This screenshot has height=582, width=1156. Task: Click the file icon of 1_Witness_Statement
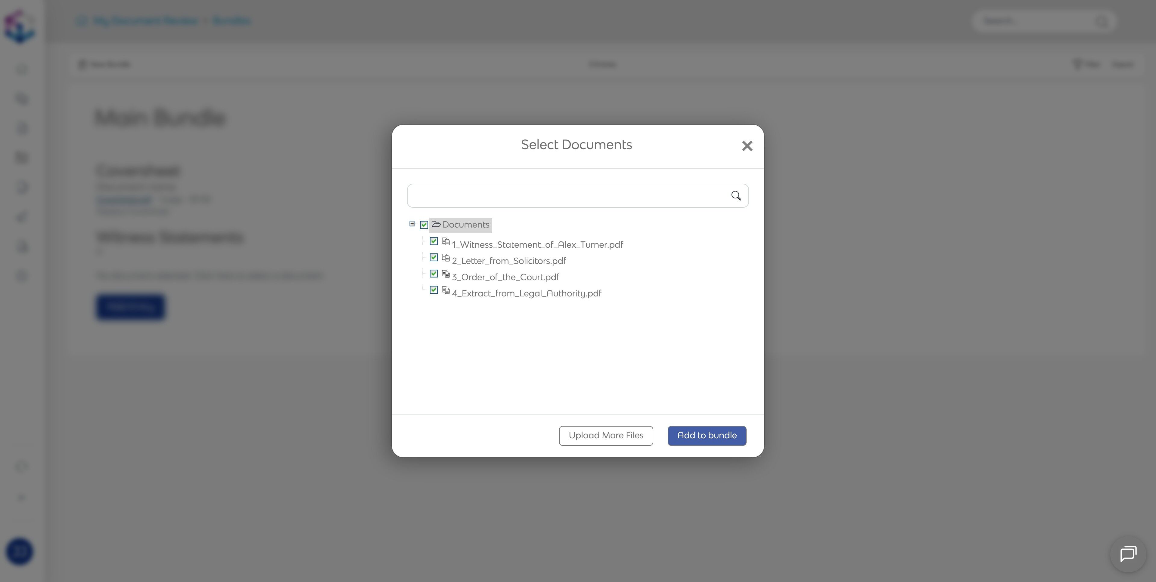446,241
